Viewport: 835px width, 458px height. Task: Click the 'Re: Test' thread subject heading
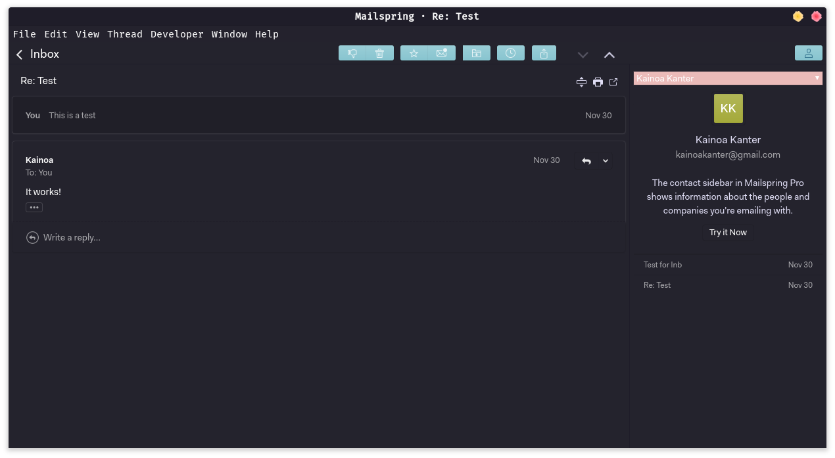click(x=39, y=81)
